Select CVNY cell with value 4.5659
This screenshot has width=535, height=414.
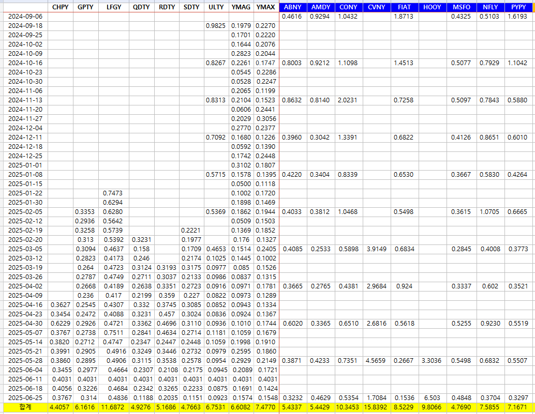coord(376,360)
